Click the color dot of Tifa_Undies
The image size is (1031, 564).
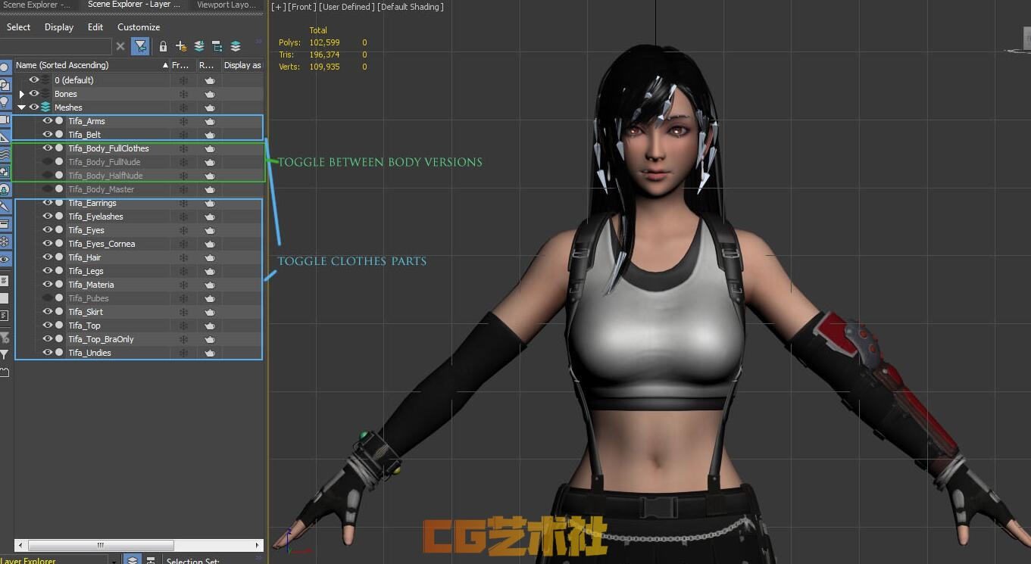(59, 353)
